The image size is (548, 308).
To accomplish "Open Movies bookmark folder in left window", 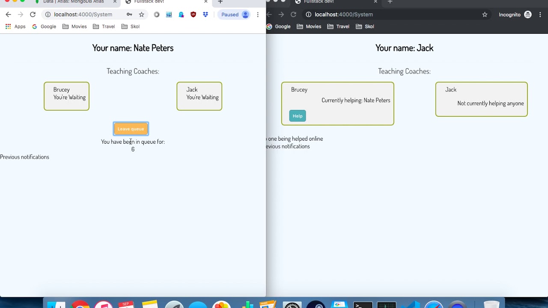I will (x=74, y=27).
